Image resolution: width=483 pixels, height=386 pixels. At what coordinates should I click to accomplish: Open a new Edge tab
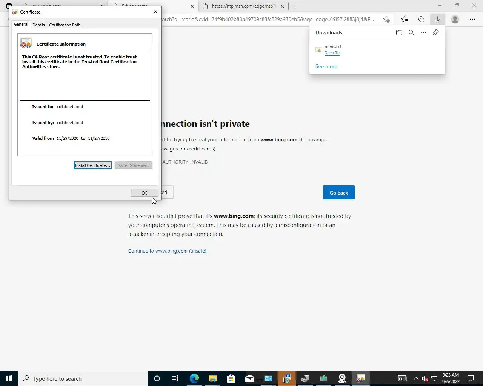pos(295,6)
